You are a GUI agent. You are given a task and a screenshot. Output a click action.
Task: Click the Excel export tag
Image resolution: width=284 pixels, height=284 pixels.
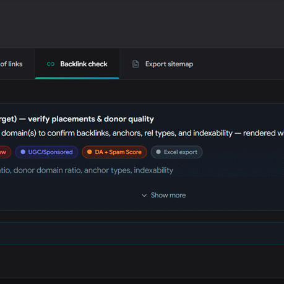[177, 152]
